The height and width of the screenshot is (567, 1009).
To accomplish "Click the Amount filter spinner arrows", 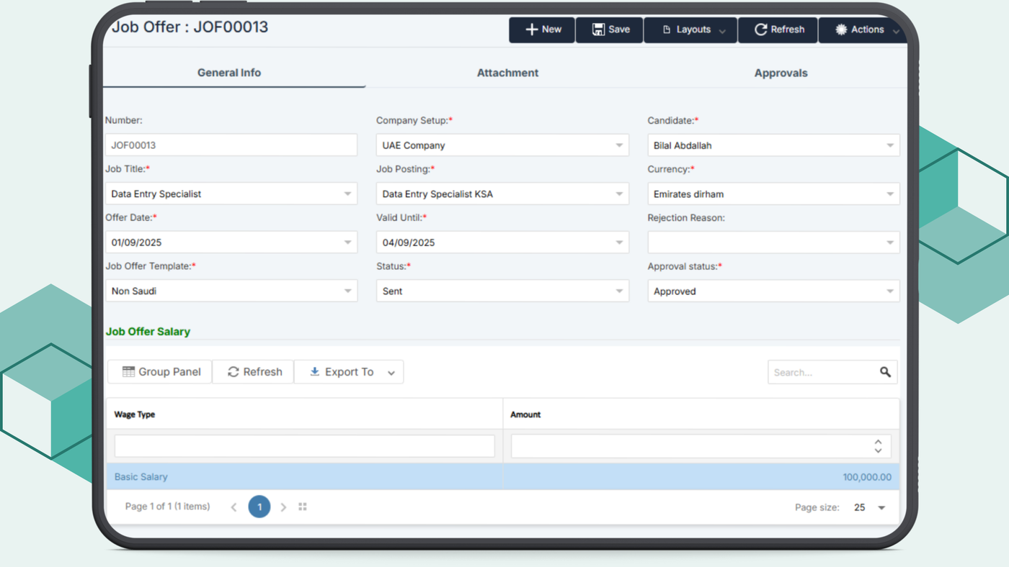I will coord(878,446).
